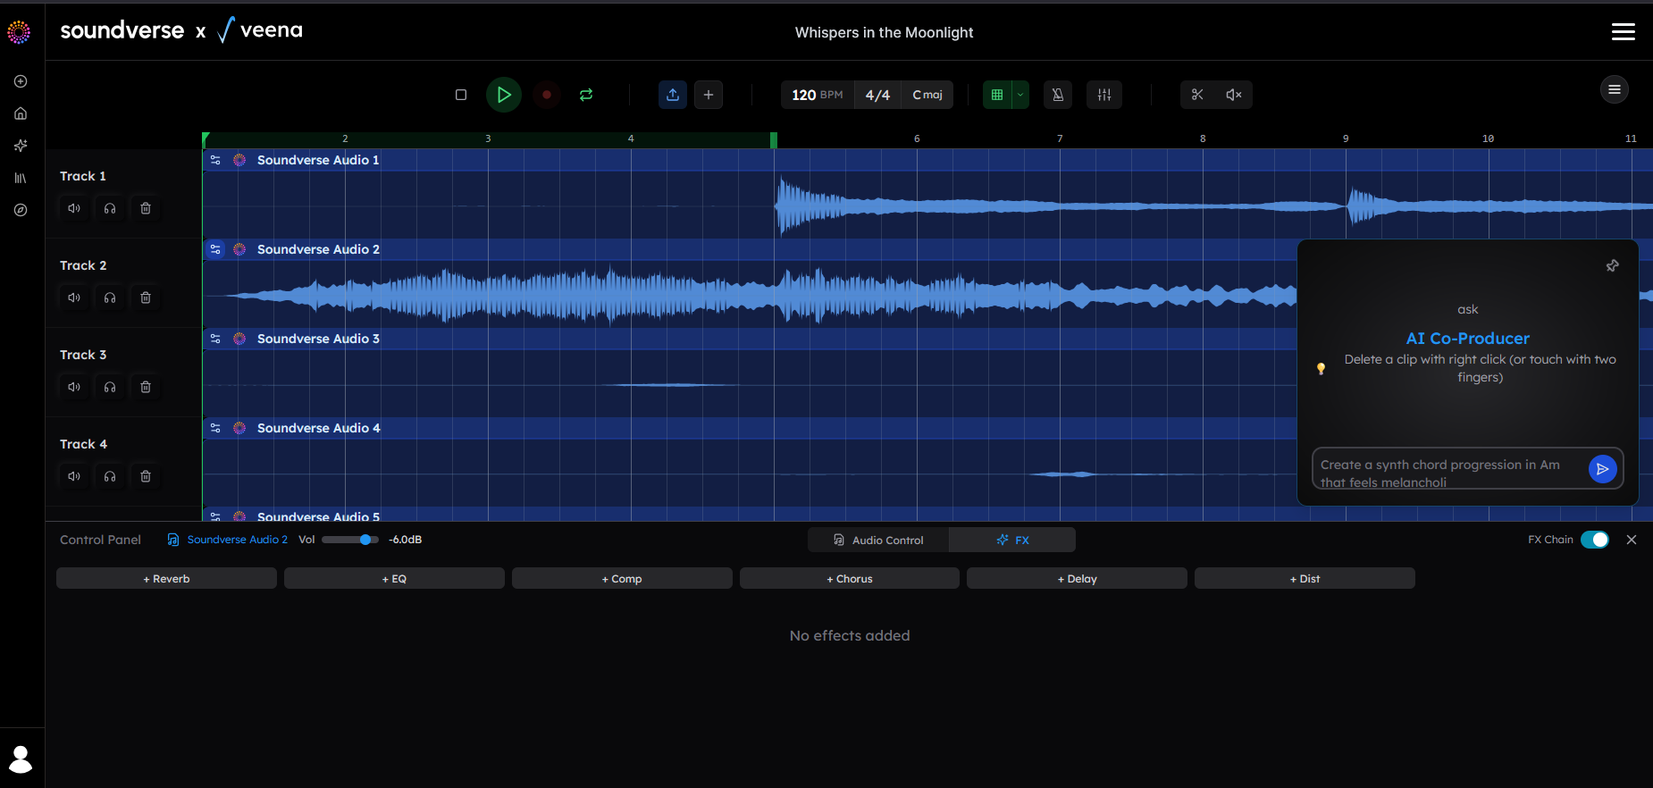Viewport: 1653px width, 788px height.
Task: Click the lightbulb tip icon
Action: (x=1321, y=368)
